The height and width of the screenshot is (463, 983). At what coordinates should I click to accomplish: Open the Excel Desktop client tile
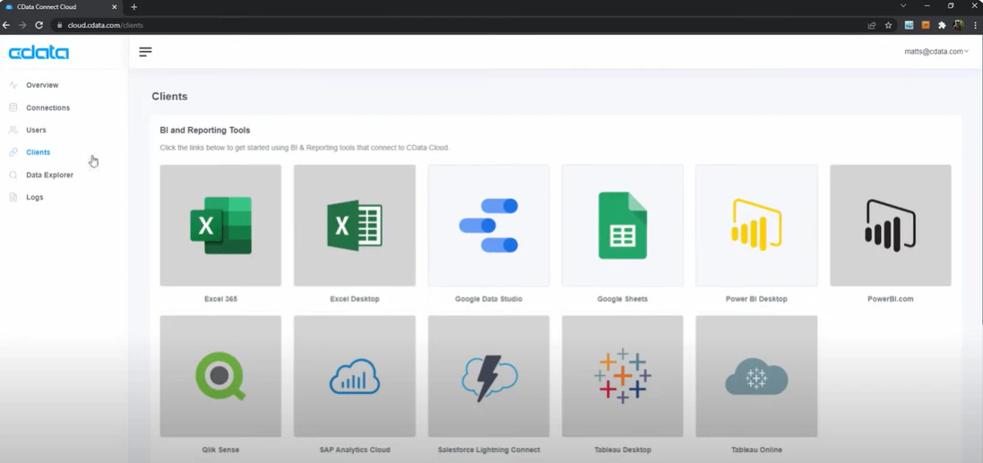tap(354, 226)
